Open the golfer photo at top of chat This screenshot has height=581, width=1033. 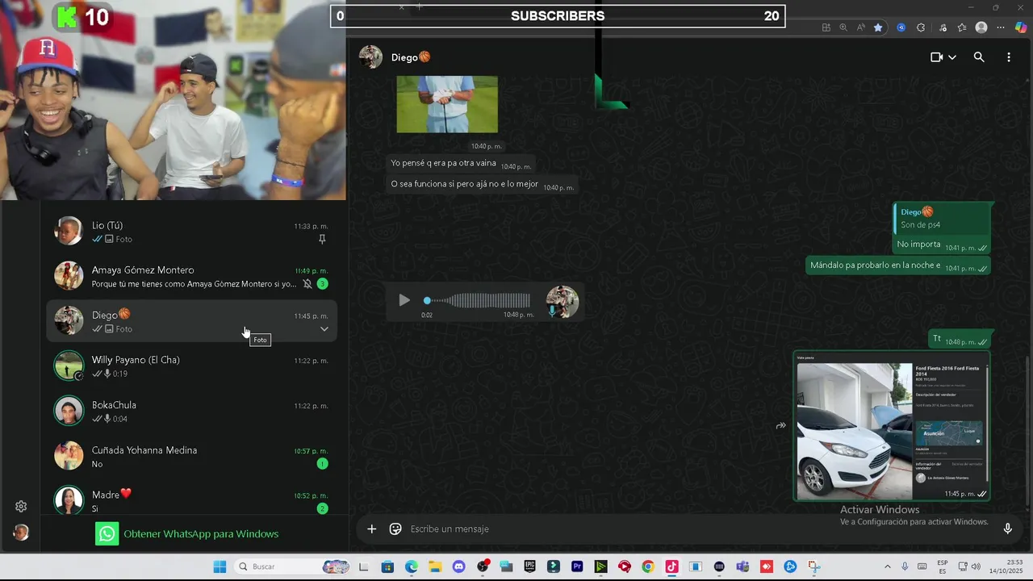[447, 104]
